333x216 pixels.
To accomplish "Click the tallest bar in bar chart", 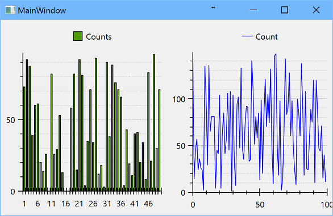I will point(154,122).
